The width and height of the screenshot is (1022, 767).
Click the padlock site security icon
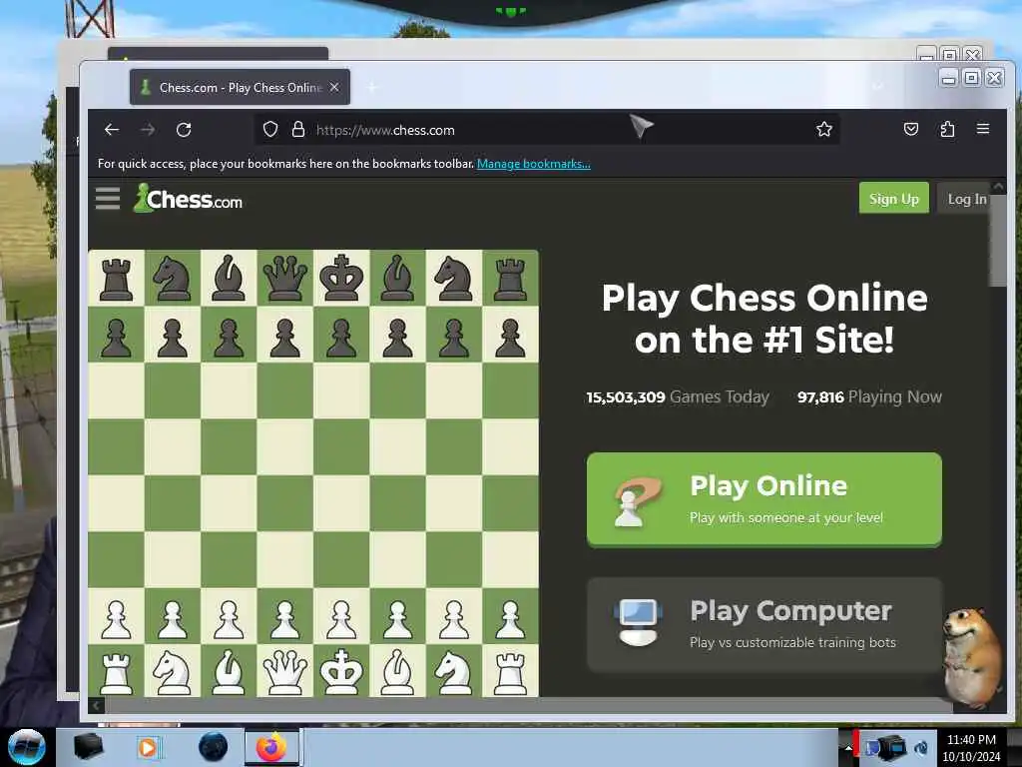click(x=297, y=129)
